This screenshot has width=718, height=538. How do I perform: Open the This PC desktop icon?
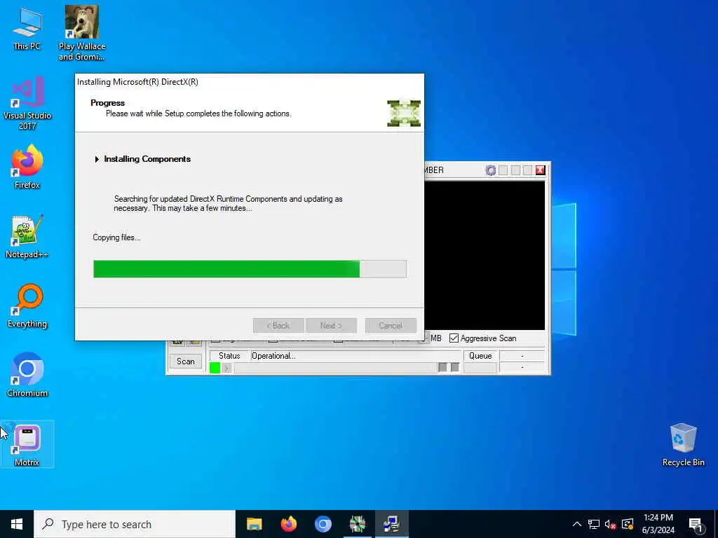[27, 28]
